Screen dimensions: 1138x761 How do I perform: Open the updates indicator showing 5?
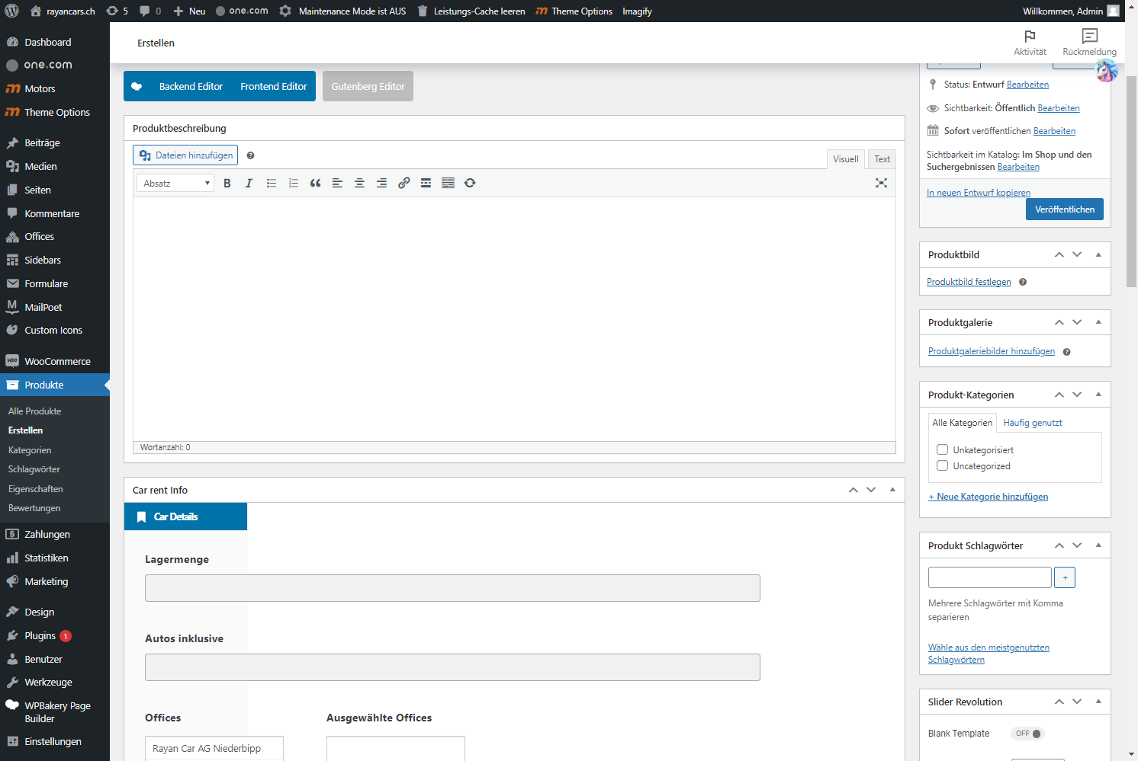tap(117, 11)
